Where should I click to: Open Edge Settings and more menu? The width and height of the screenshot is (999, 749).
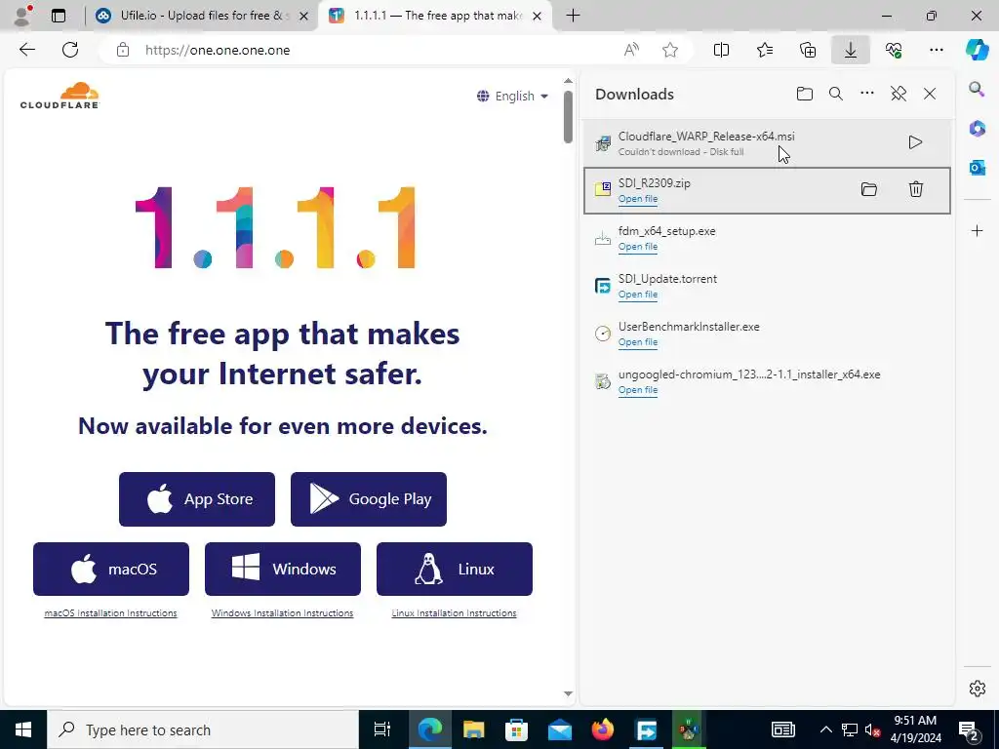[936, 50]
